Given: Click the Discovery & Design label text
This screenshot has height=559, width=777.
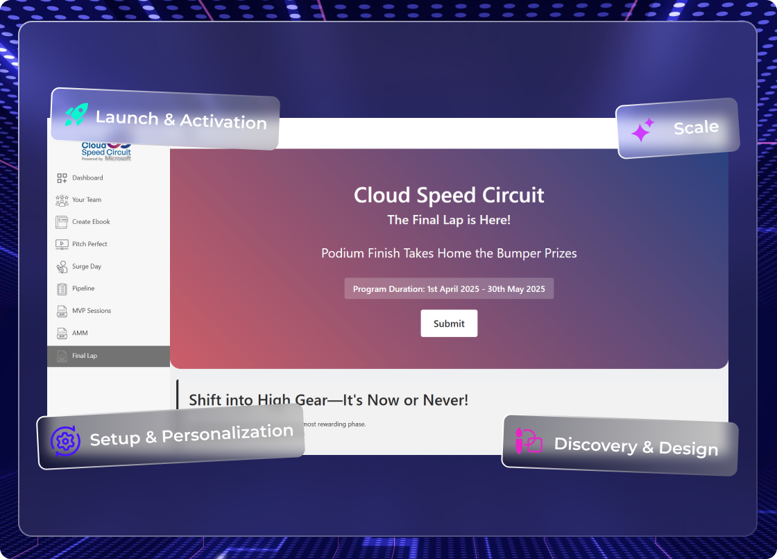Looking at the screenshot, I should (x=636, y=447).
